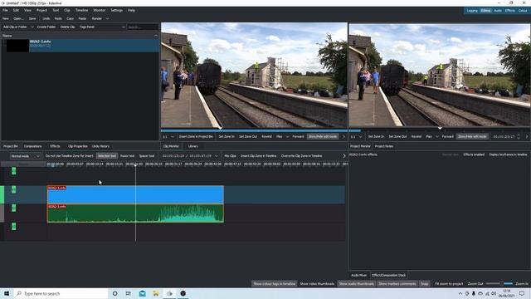Click Rewind on the clip monitor
This screenshot has height=299, width=531.
tap(267, 136)
